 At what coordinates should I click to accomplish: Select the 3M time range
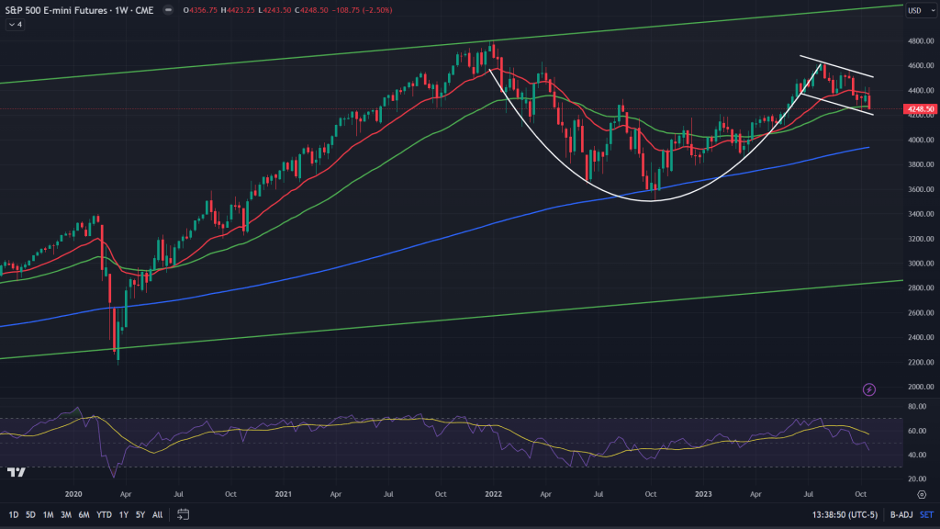(66, 514)
